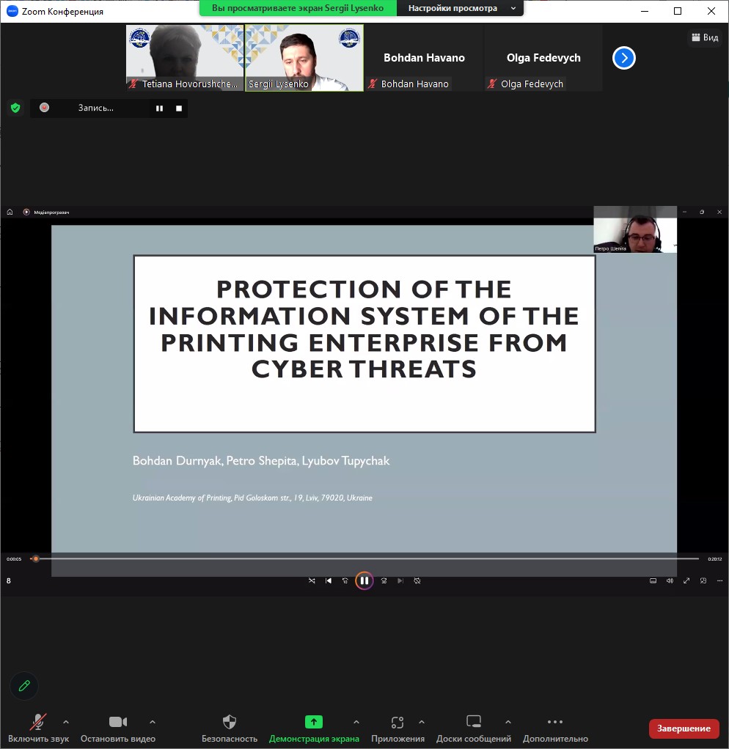Click the media player seek bar
Viewport: 729px width, 749px height.
(367, 559)
